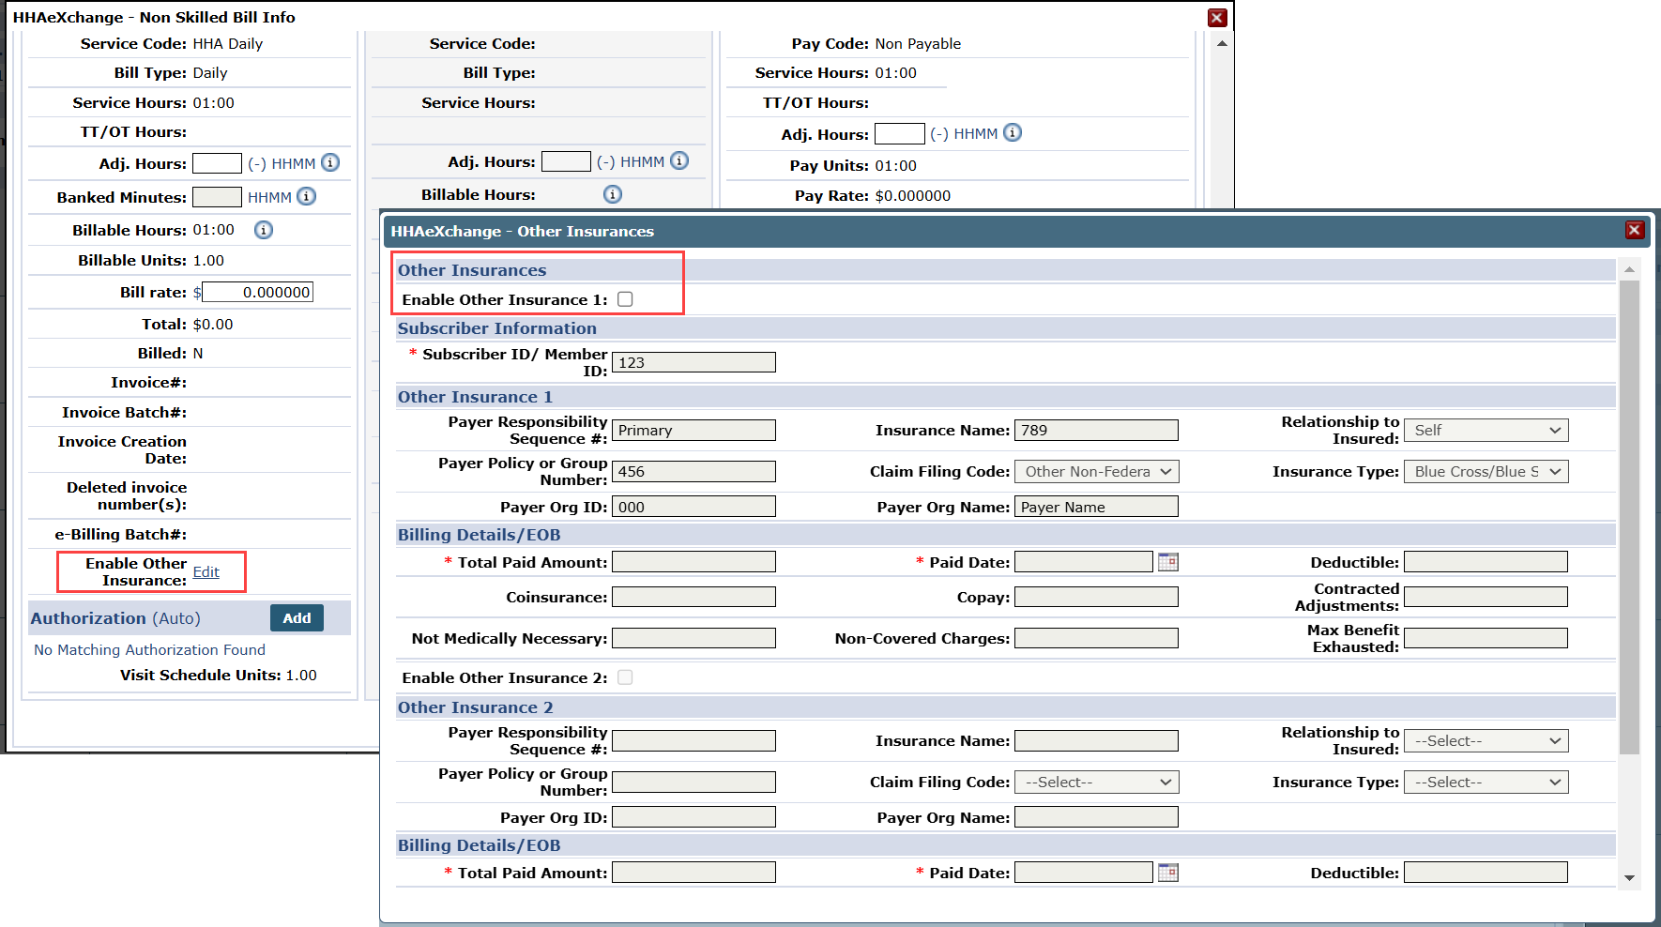The height and width of the screenshot is (927, 1661).
Task: Open Insurance Type dropdown showing Blue Cross/Blue Shield
Action: point(1486,471)
